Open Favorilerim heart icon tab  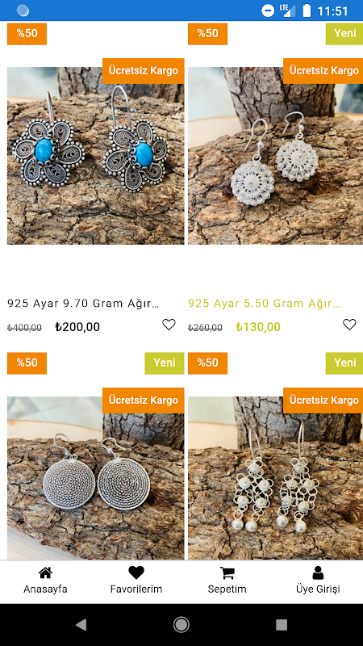136,573
